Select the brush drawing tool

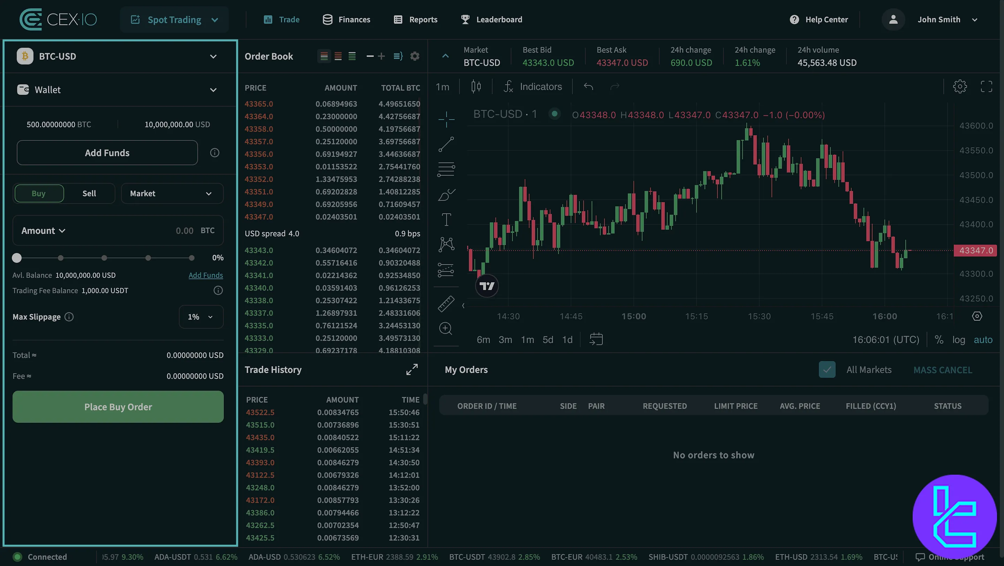pyautogui.click(x=446, y=194)
